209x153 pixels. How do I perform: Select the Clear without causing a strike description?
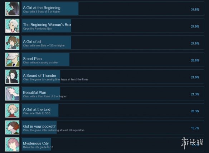40,63
